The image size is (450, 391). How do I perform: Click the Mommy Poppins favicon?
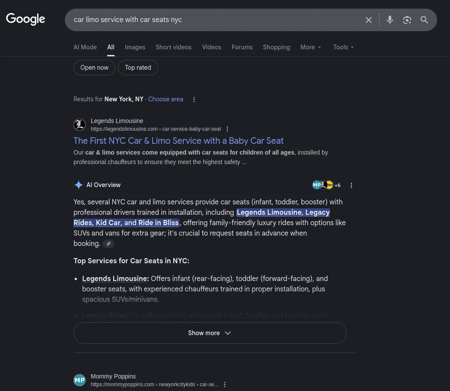coord(80,380)
